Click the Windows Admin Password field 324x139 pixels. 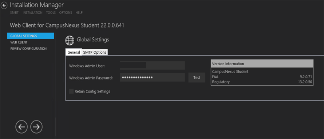152,77
